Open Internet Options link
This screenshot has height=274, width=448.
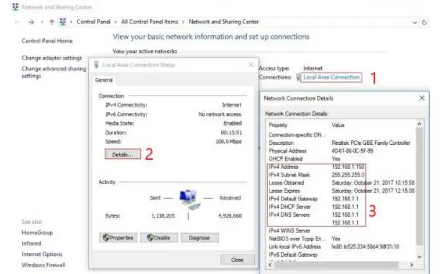coord(42,254)
